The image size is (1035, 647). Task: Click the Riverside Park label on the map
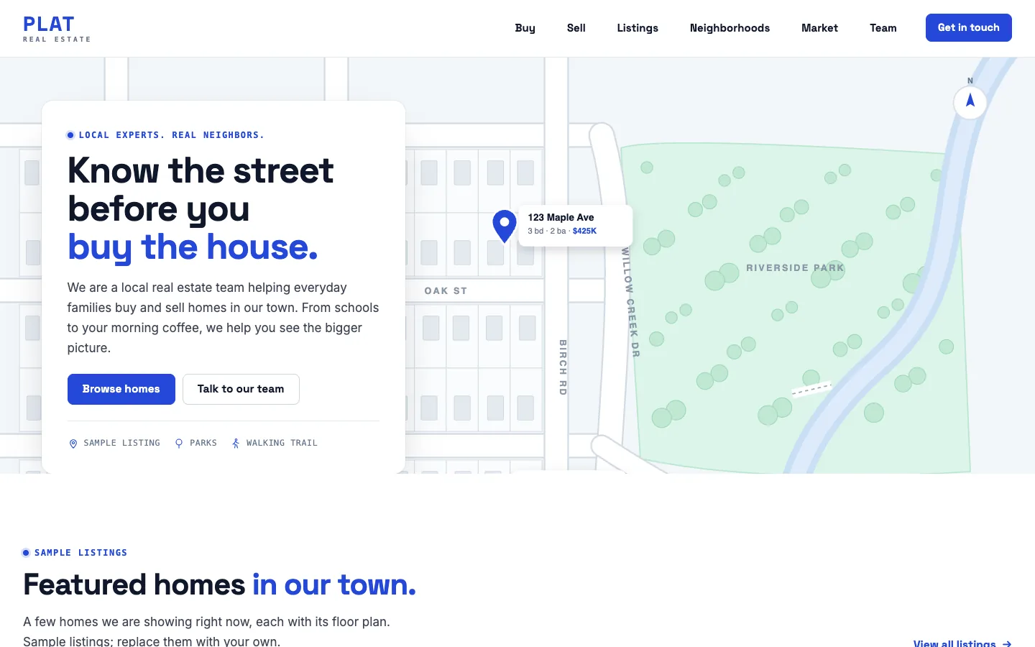point(795,267)
